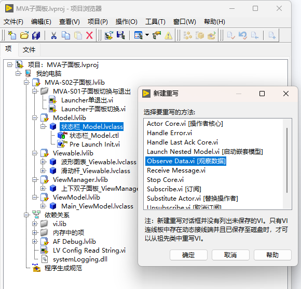
Task: Collapse the 我的电脑 tree node
Action: point(18,74)
